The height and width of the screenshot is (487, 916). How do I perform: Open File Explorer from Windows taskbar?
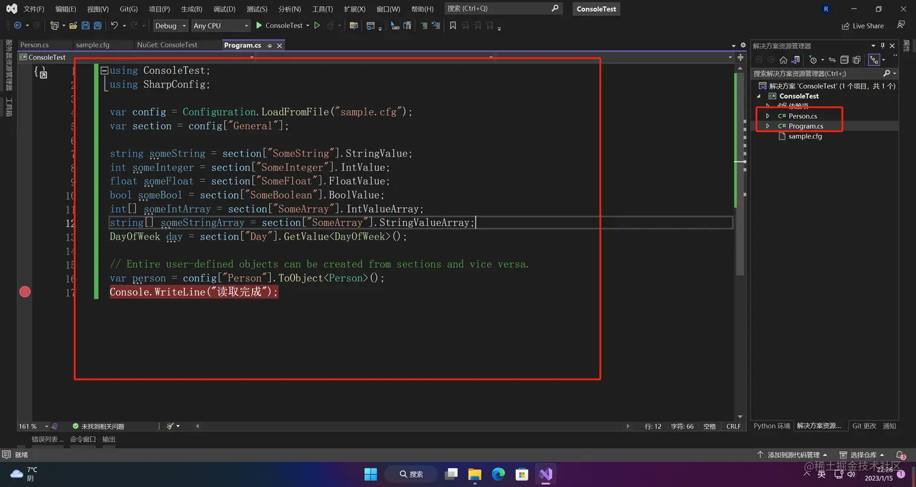point(474,474)
